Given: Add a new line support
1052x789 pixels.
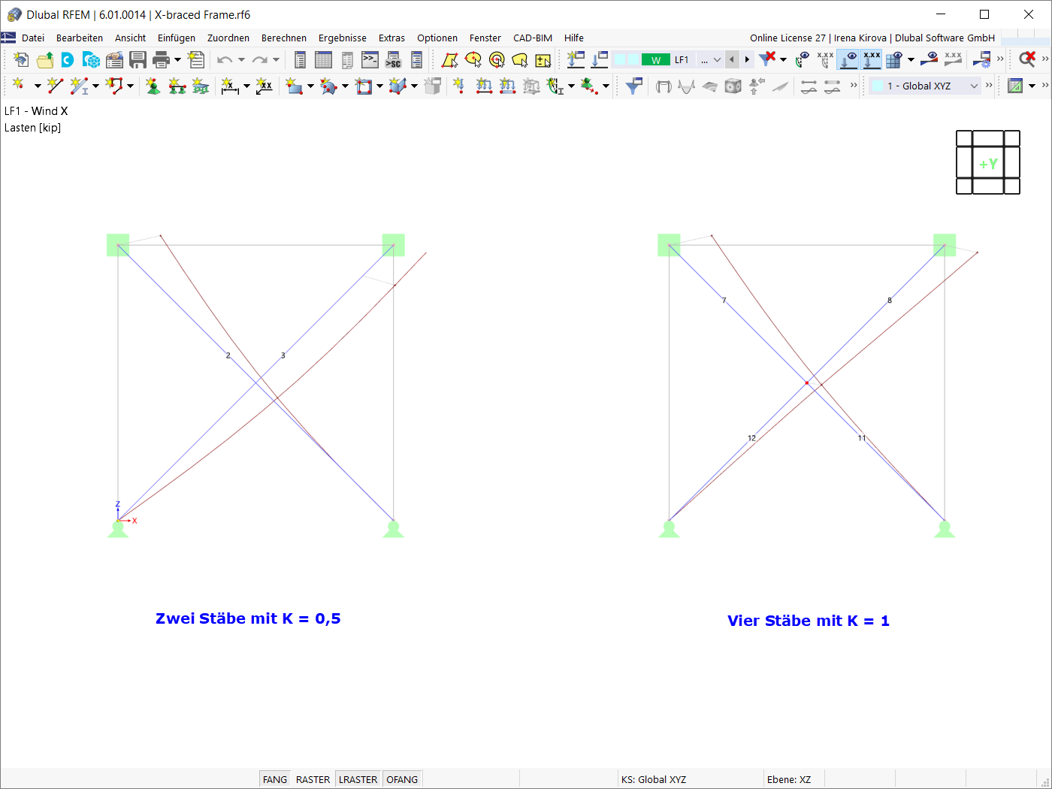Looking at the screenshot, I should coord(177,86).
